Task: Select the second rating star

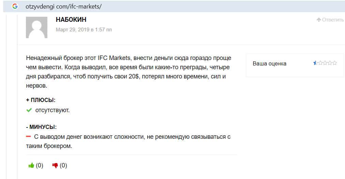Action: (x=320, y=63)
